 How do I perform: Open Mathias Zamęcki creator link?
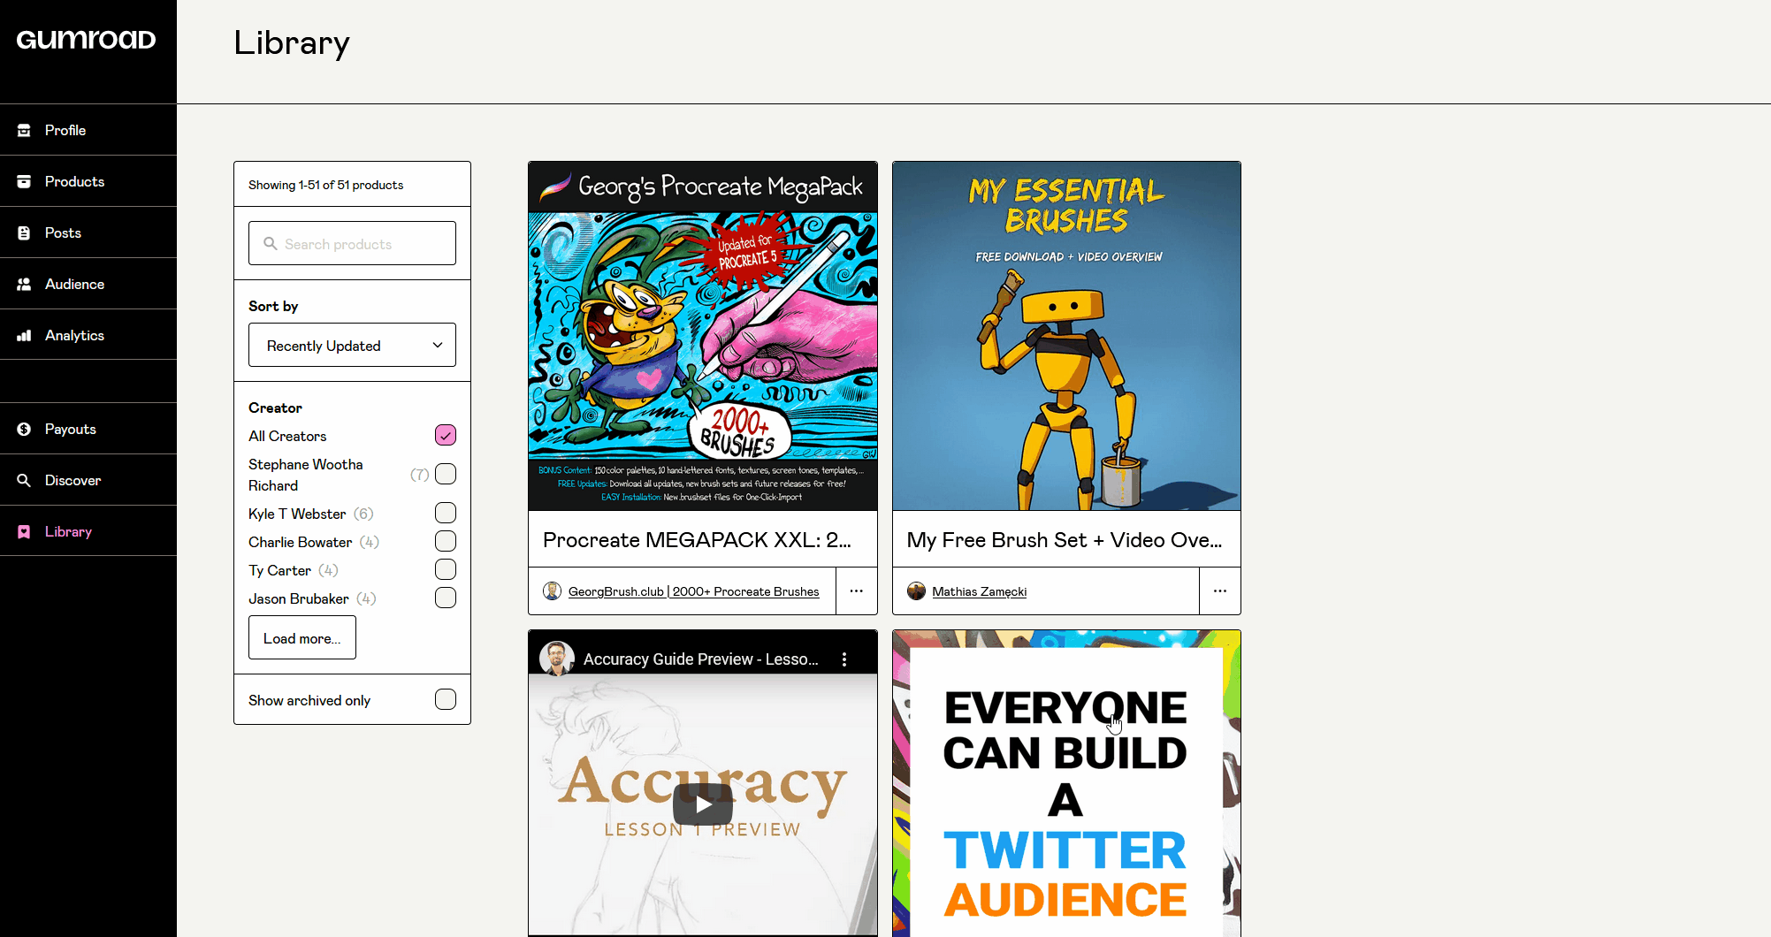pos(979,591)
